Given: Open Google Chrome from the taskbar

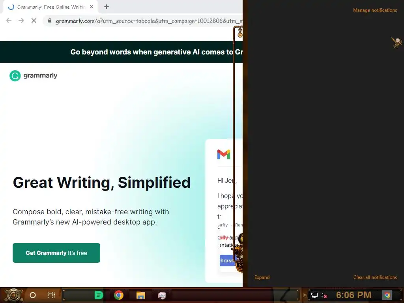Looking at the screenshot, I should pyautogui.click(x=119, y=295).
